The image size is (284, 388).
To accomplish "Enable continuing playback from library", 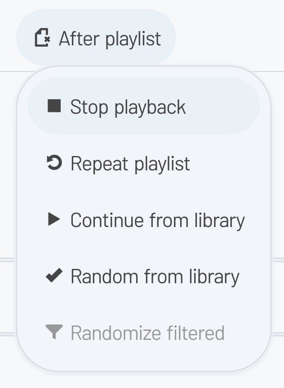I will [144, 219].
